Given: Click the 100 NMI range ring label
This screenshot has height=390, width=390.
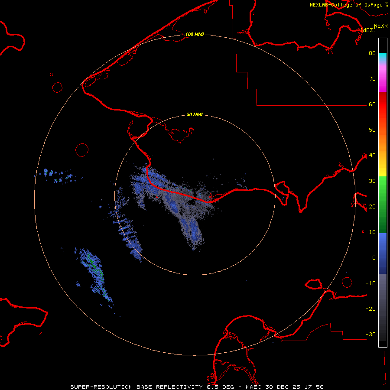Looking at the screenshot, I should pos(195,34).
